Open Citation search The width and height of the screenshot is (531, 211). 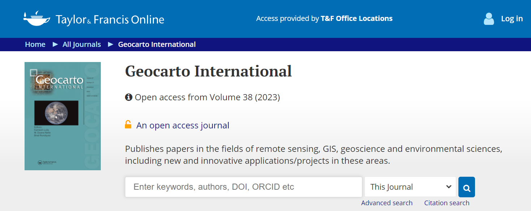click(447, 203)
